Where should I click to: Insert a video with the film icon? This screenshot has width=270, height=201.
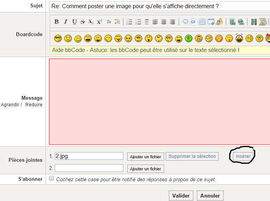click(254, 22)
